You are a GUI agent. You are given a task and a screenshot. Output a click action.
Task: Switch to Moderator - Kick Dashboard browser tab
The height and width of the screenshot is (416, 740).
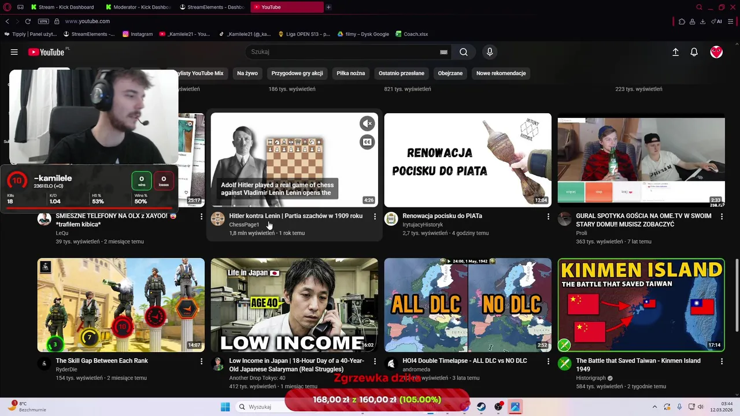[x=139, y=7]
